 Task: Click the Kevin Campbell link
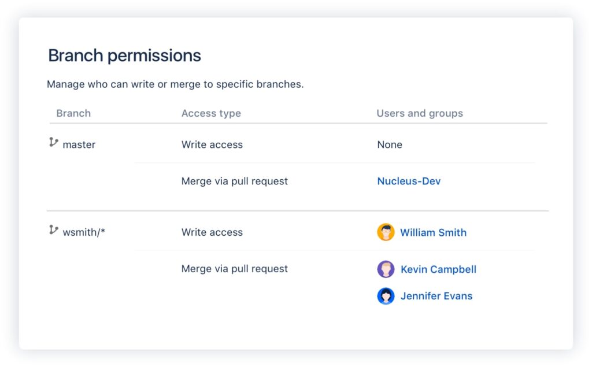pyautogui.click(x=439, y=269)
